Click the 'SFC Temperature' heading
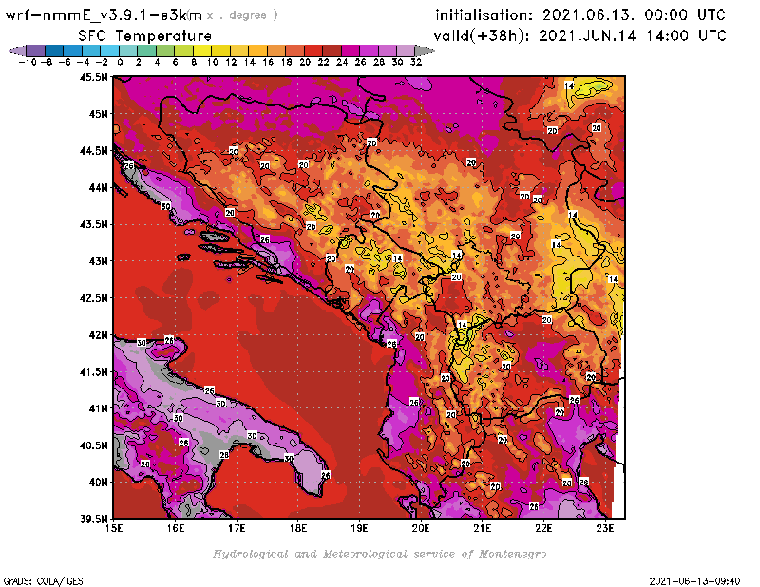The height and width of the screenshot is (587, 760). pos(145,36)
